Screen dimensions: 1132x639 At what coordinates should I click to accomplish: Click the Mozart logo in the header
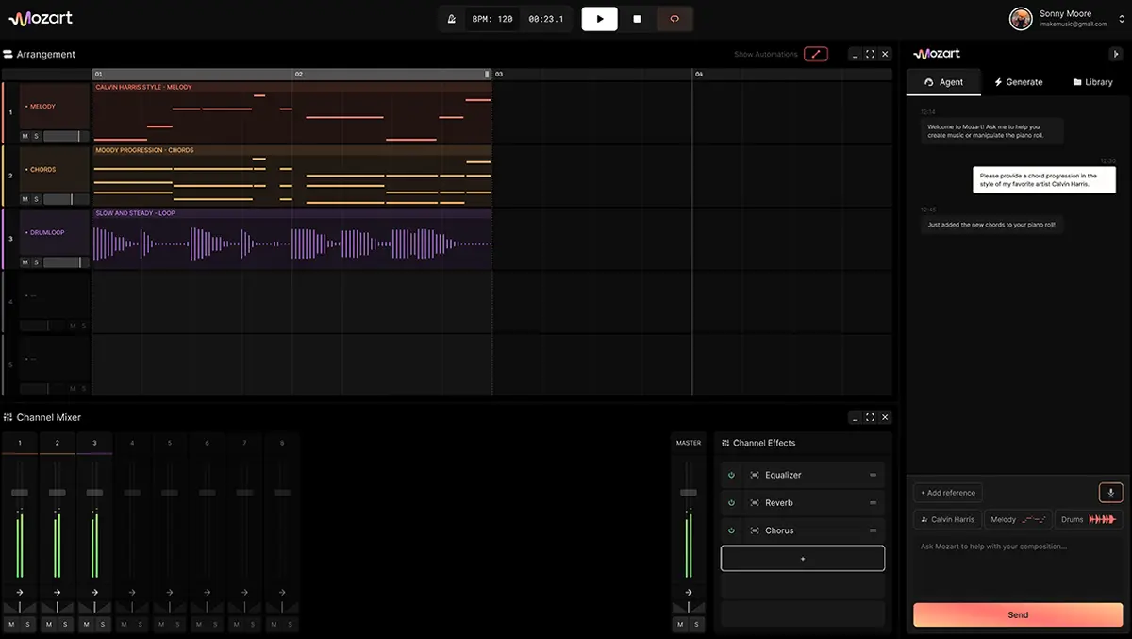click(x=41, y=18)
